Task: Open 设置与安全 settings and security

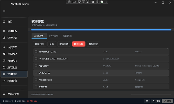Action: [x=14, y=94]
